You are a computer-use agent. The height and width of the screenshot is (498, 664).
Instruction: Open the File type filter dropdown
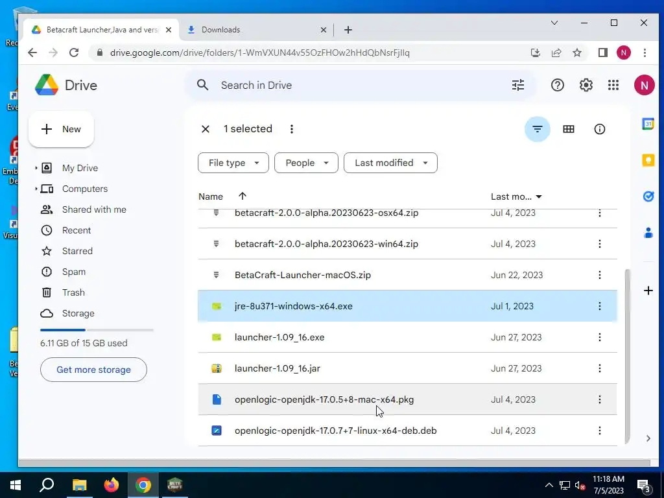pyautogui.click(x=233, y=163)
